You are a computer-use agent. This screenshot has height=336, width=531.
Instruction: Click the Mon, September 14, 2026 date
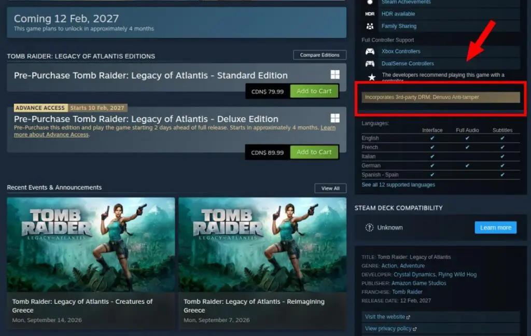(47, 320)
